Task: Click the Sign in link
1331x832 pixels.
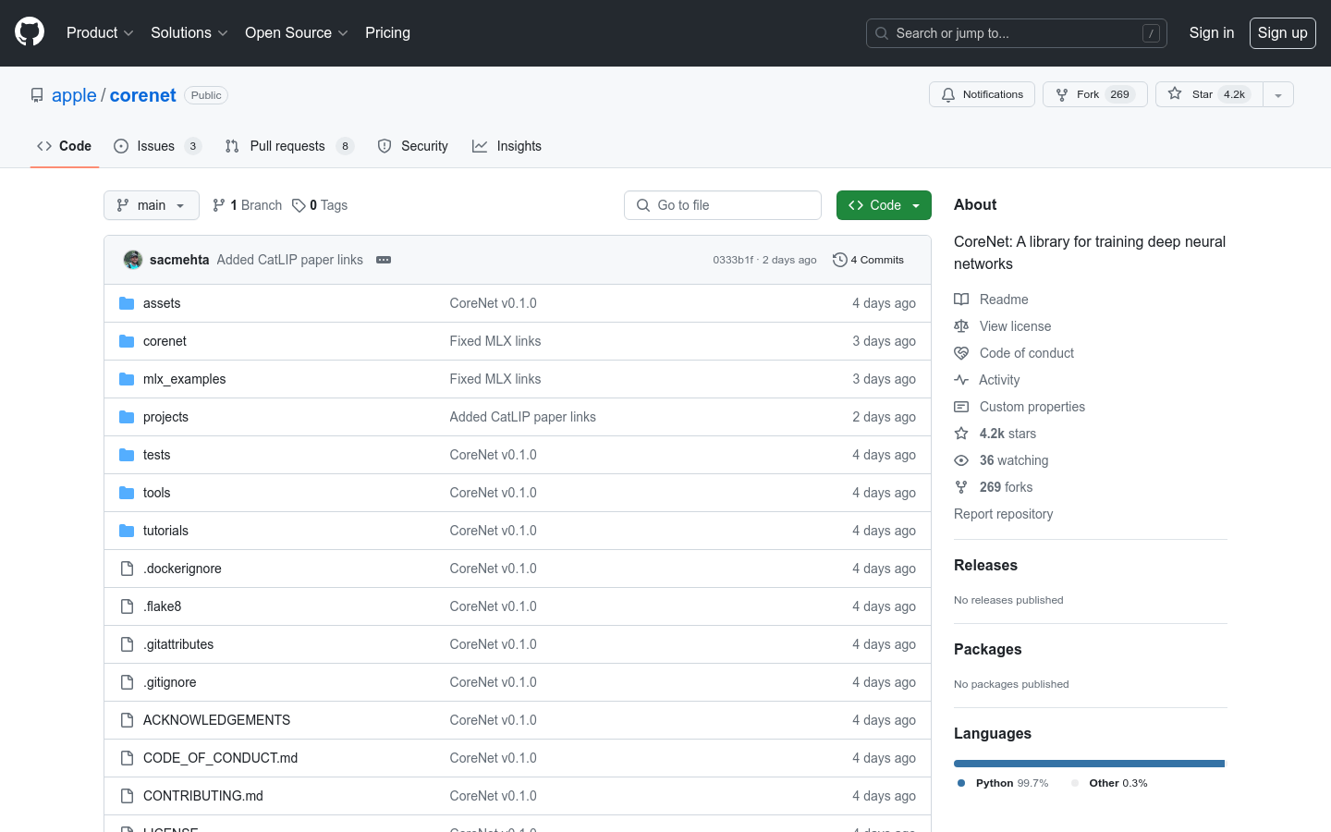Action: 1212,32
